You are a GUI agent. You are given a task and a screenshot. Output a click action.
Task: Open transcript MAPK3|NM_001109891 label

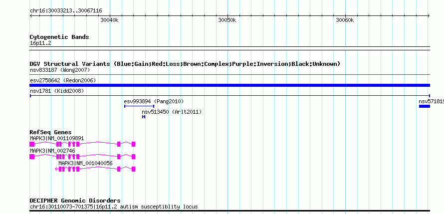57,138
